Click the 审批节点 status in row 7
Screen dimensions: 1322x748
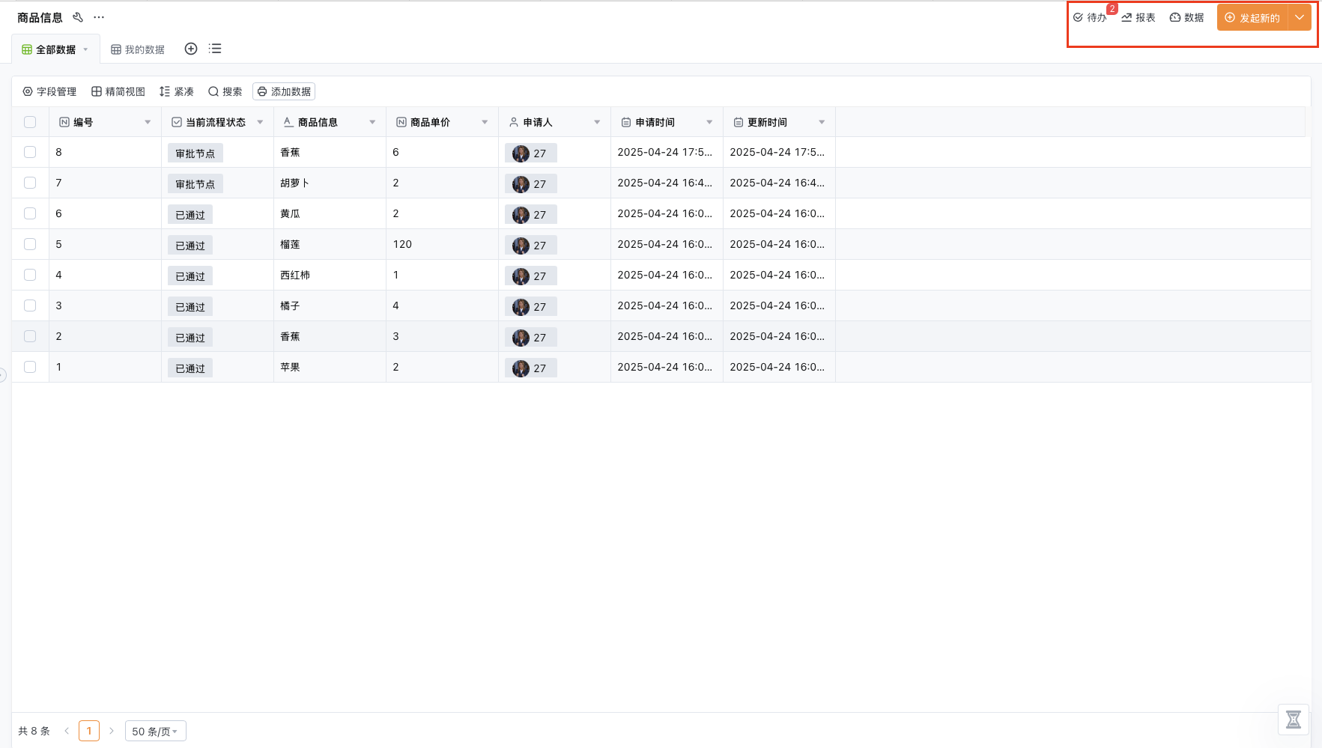point(195,183)
